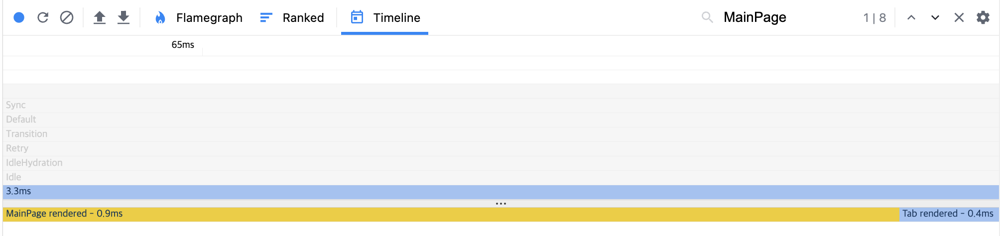Clear profiling data with the circle-slash icon
The image size is (1000, 236).
[x=67, y=18]
